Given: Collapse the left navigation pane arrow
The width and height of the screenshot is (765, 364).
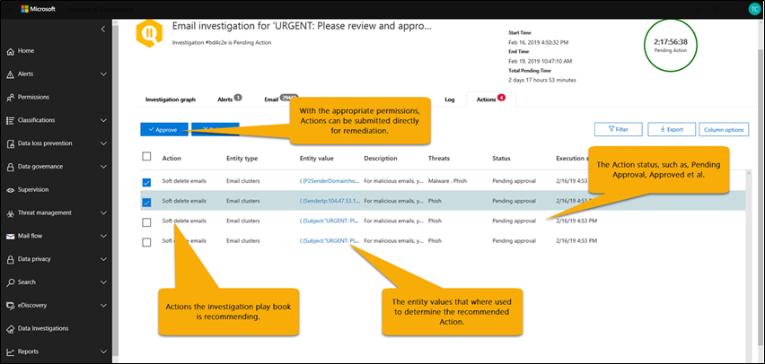Looking at the screenshot, I should click(x=103, y=29).
